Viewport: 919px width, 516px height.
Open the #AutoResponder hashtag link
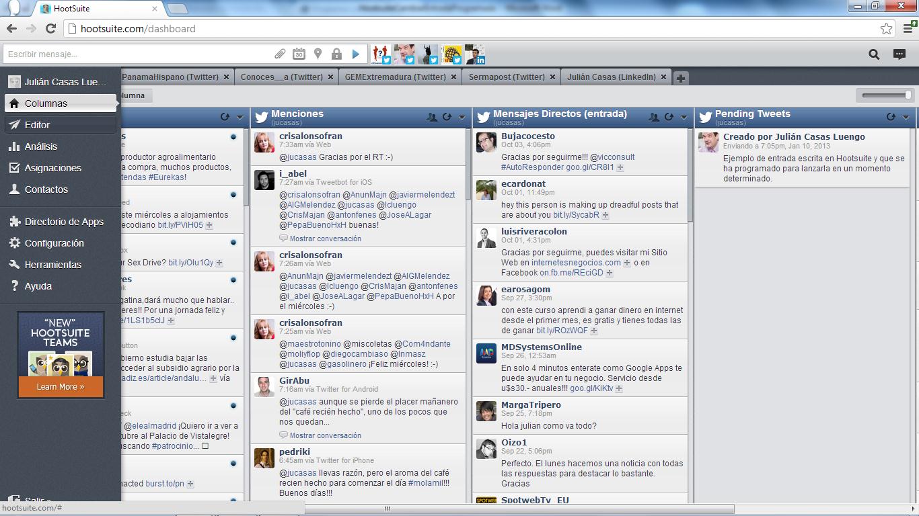pyautogui.click(x=532, y=167)
